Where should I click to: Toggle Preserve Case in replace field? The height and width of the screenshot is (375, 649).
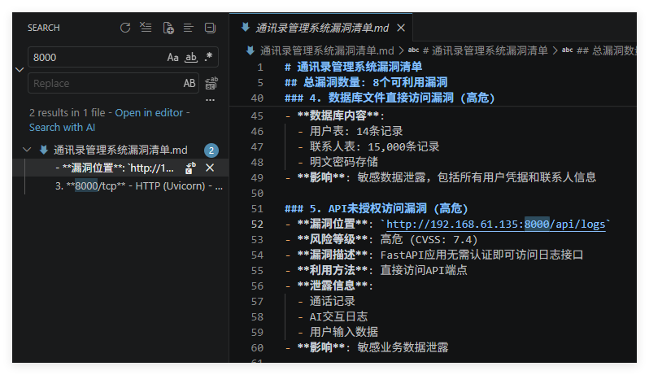tap(189, 83)
